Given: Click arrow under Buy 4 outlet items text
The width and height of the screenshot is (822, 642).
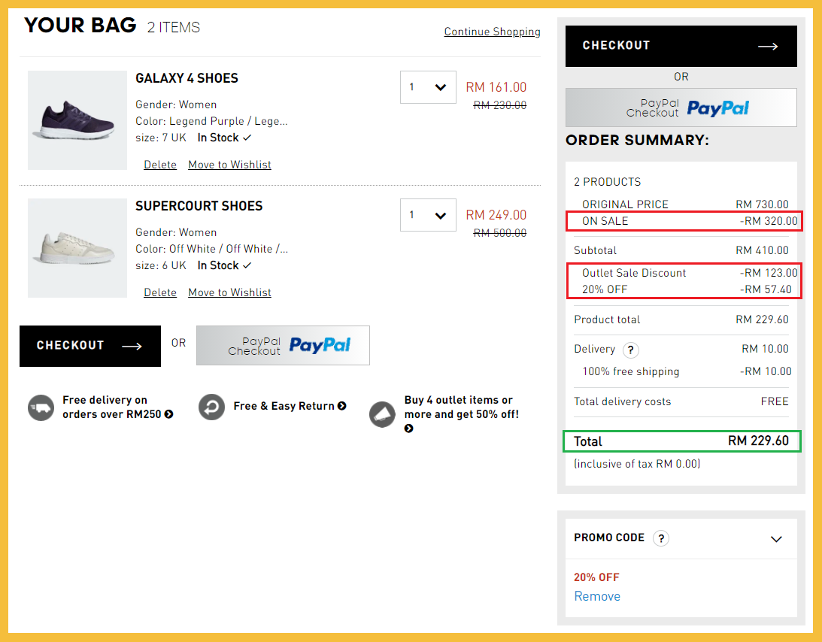Looking at the screenshot, I should pos(408,429).
